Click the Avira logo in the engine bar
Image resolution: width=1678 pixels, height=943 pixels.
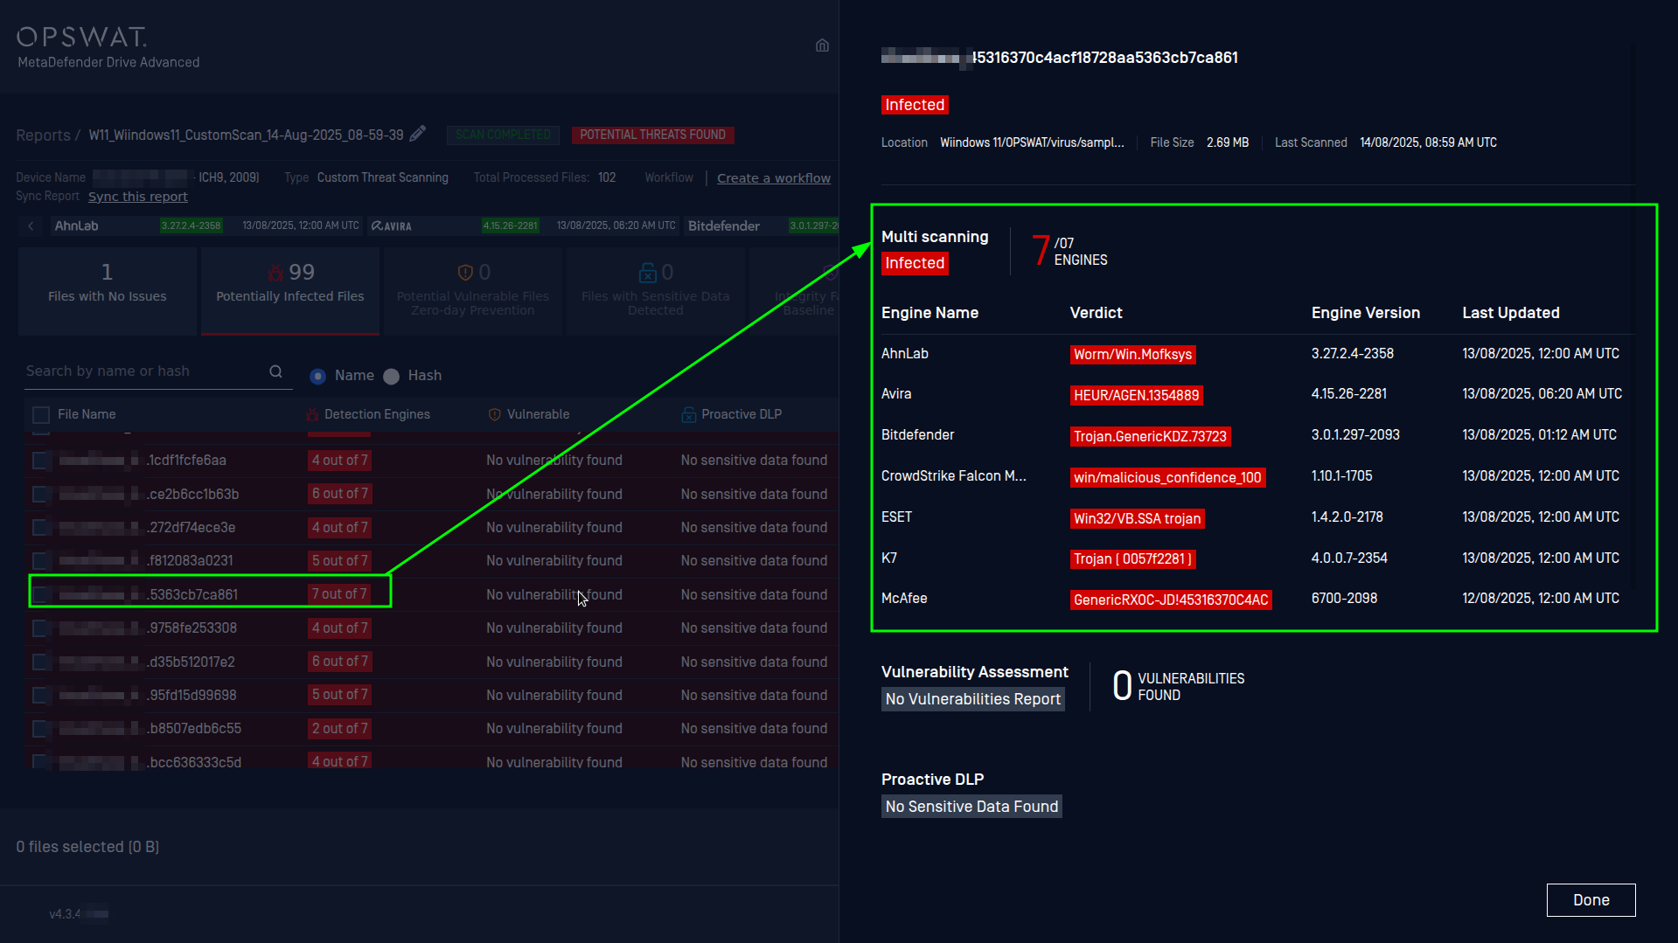tap(391, 225)
